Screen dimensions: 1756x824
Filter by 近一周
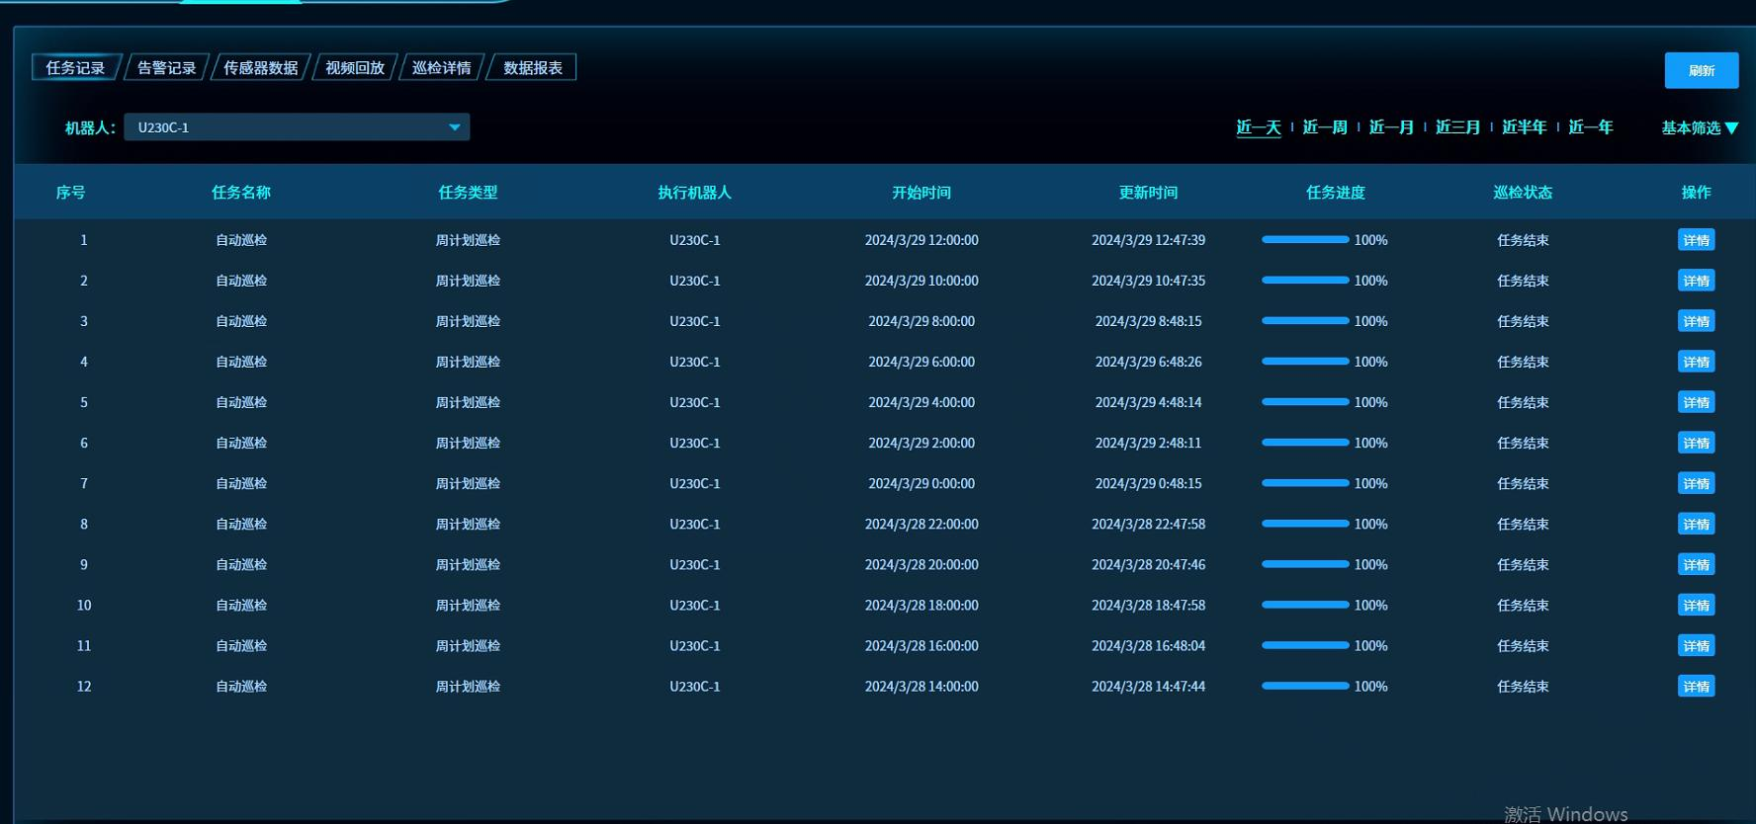click(x=1325, y=126)
